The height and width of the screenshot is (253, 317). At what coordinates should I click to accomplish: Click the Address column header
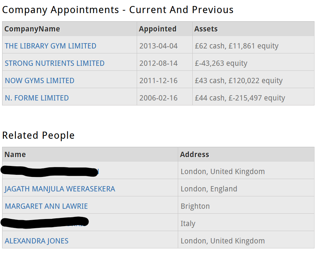194,155
